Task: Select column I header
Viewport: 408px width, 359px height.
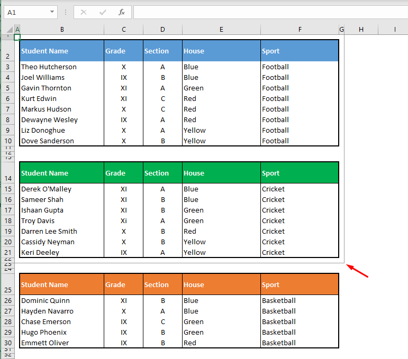Action: [395, 30]
